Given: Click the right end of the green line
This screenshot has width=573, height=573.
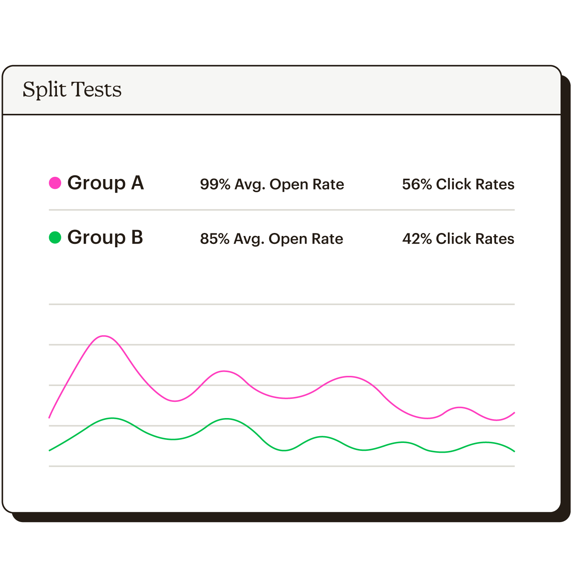Looking at the screenshot, I should 514,451.
